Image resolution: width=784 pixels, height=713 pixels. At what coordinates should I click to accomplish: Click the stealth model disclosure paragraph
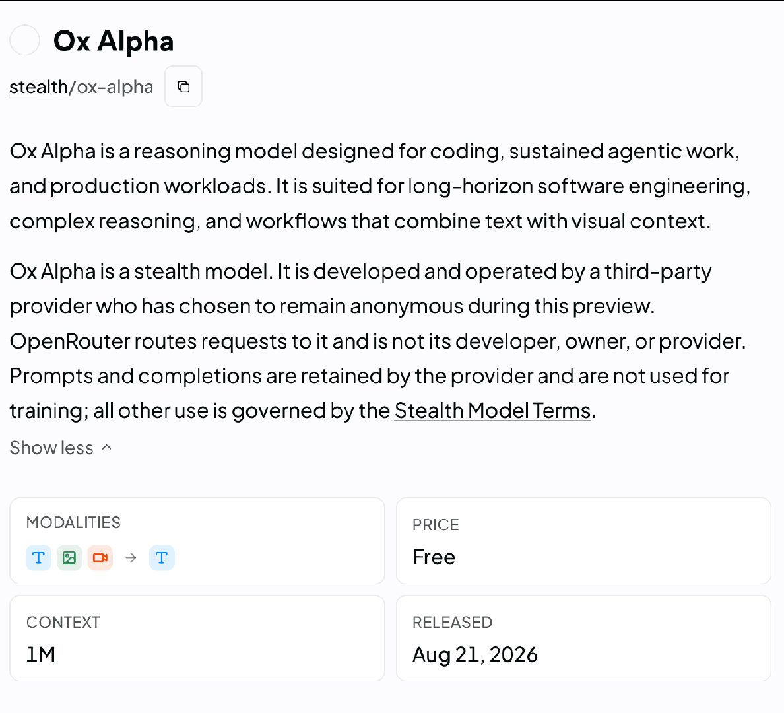click(x=377, y=341)
